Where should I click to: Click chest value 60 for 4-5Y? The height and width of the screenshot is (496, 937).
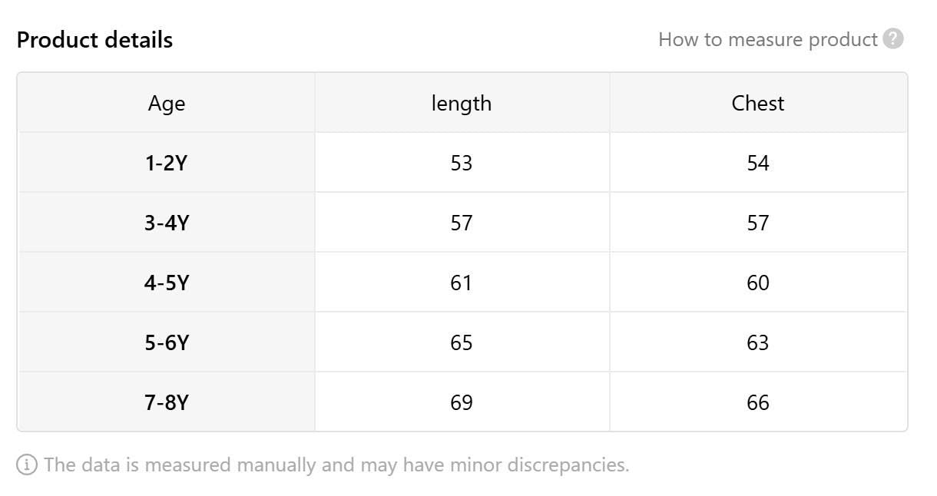(758, 283)
